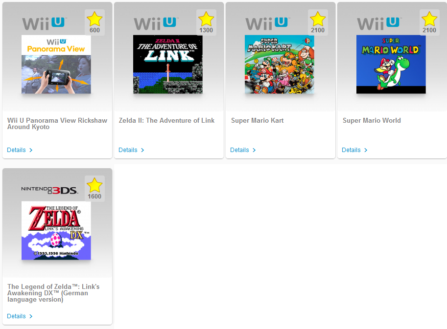Click the Super Mario Kart title text
The image size is (447, 329).
[x=258, y=121]
